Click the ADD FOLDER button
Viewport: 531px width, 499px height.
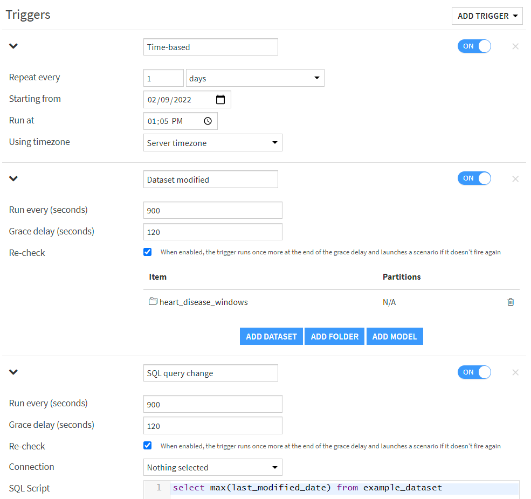click(x=335, y=336)
